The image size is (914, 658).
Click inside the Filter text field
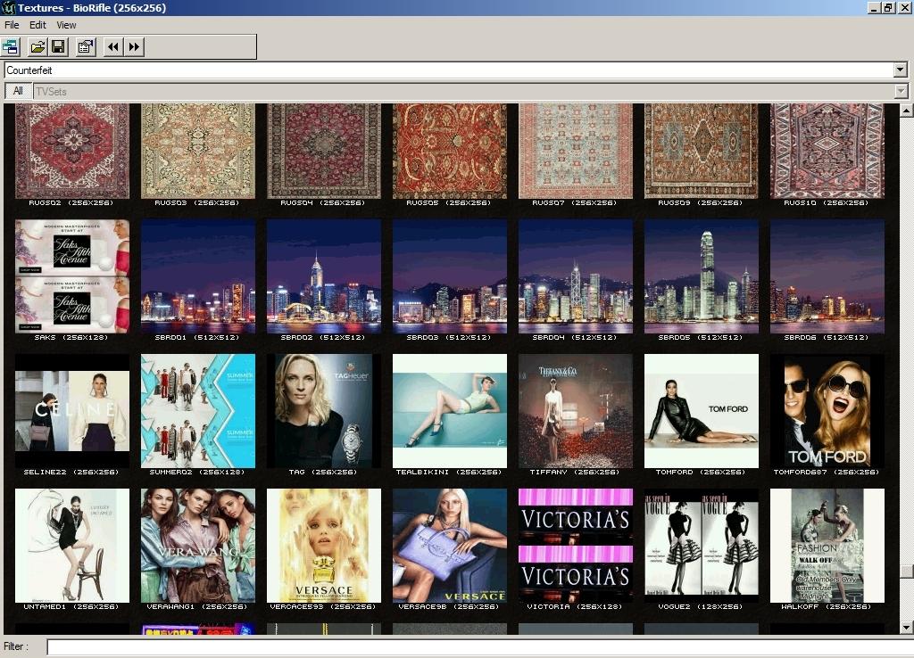coord(473,646)
